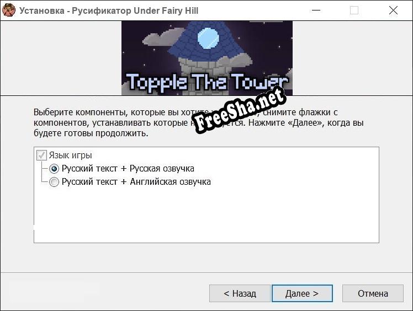Click the Topple The Tower logo text
Image resolution: width=413 pixels, height=311 pixels.
[x=207, y=82]
